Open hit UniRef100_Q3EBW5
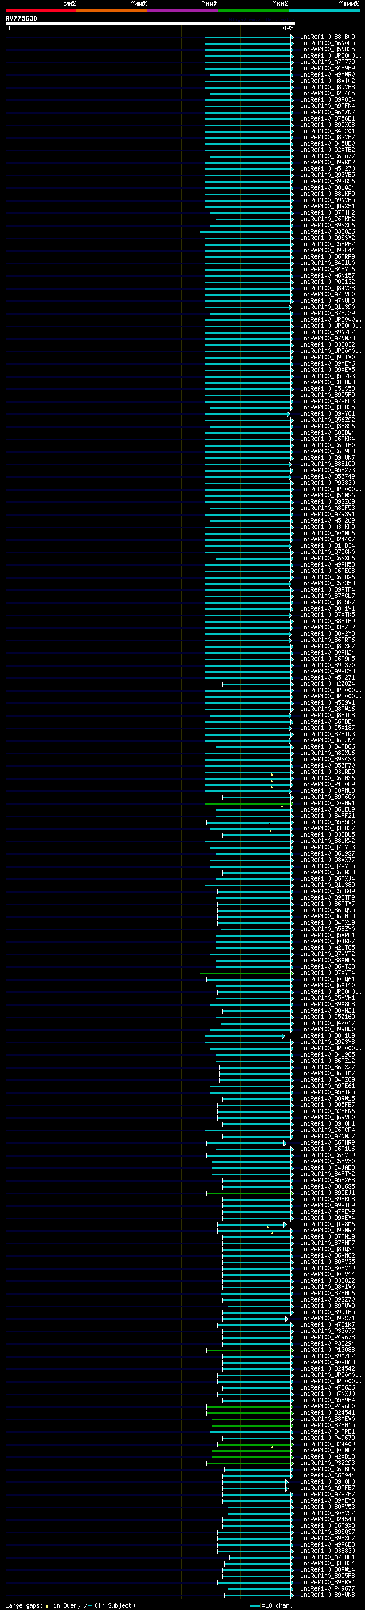365x1610 pixels. click(327, 834)
